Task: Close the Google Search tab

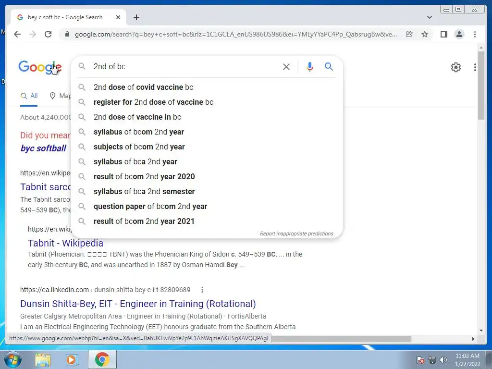Action: pos(118,17)
